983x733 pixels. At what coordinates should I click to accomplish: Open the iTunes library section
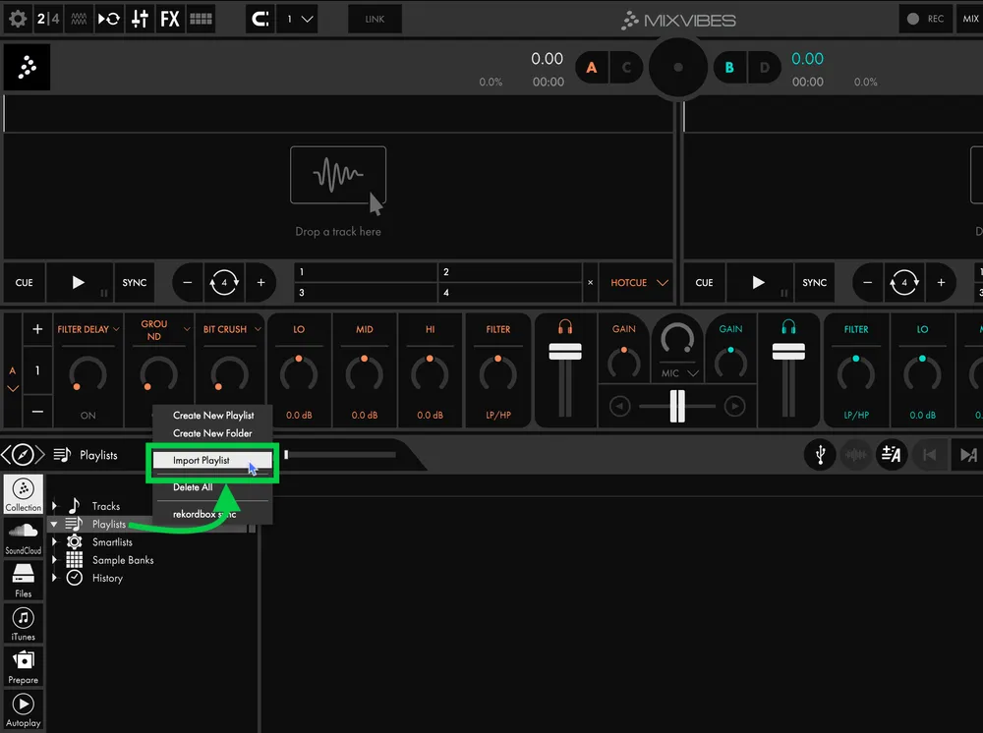23,622
